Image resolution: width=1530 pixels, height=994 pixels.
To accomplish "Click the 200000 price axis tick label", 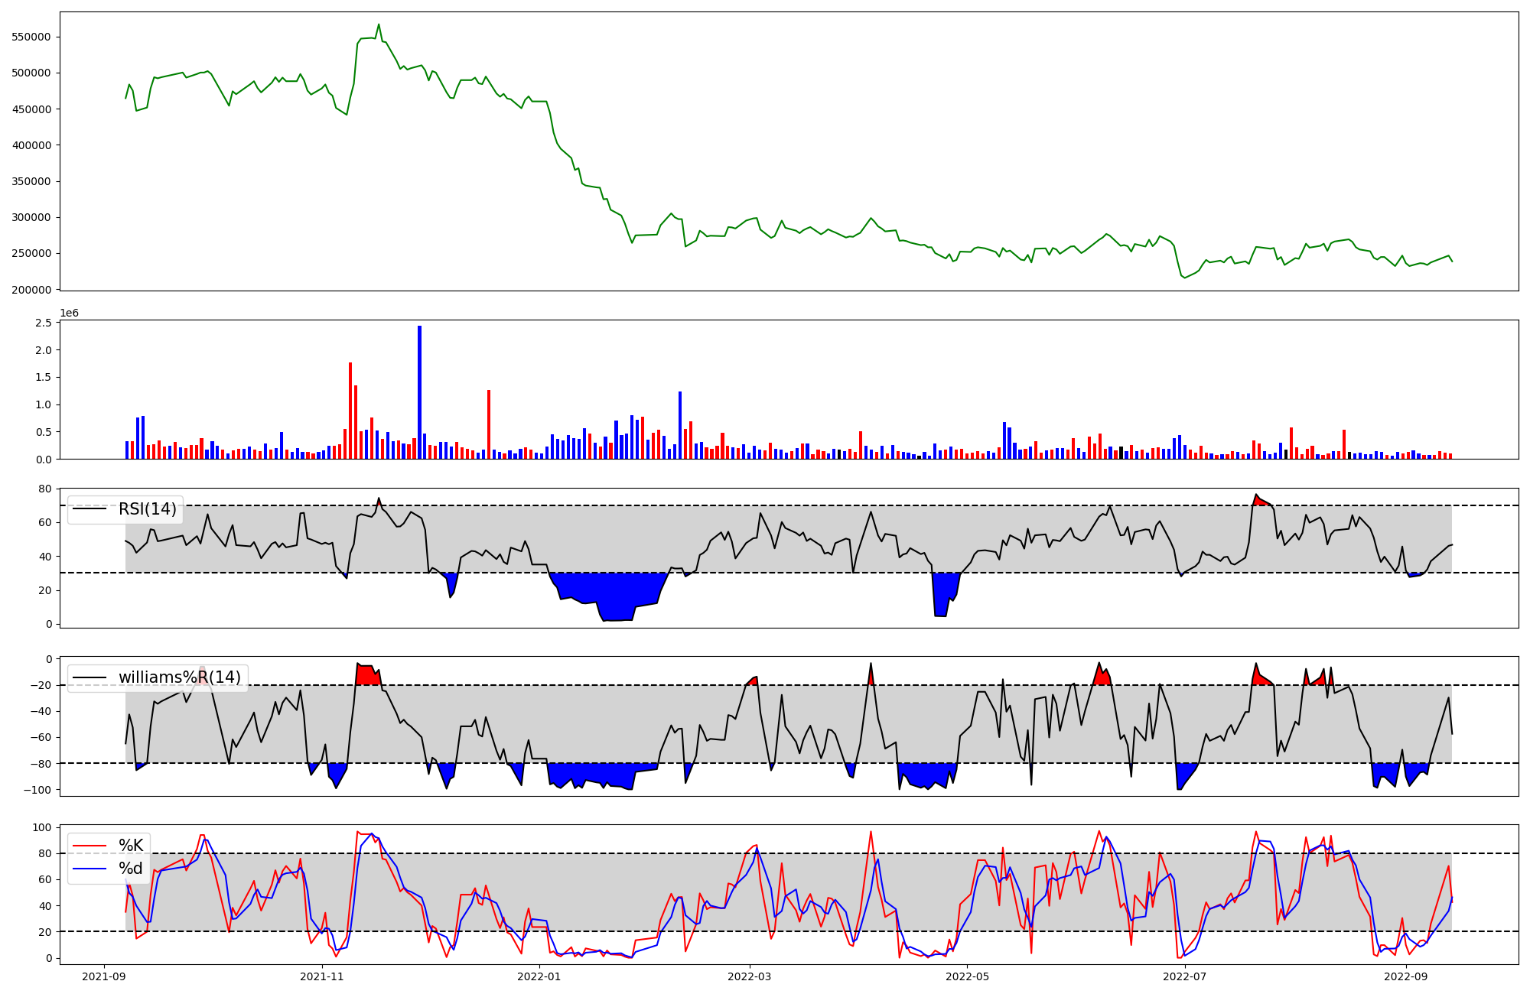I will [31, 290].
